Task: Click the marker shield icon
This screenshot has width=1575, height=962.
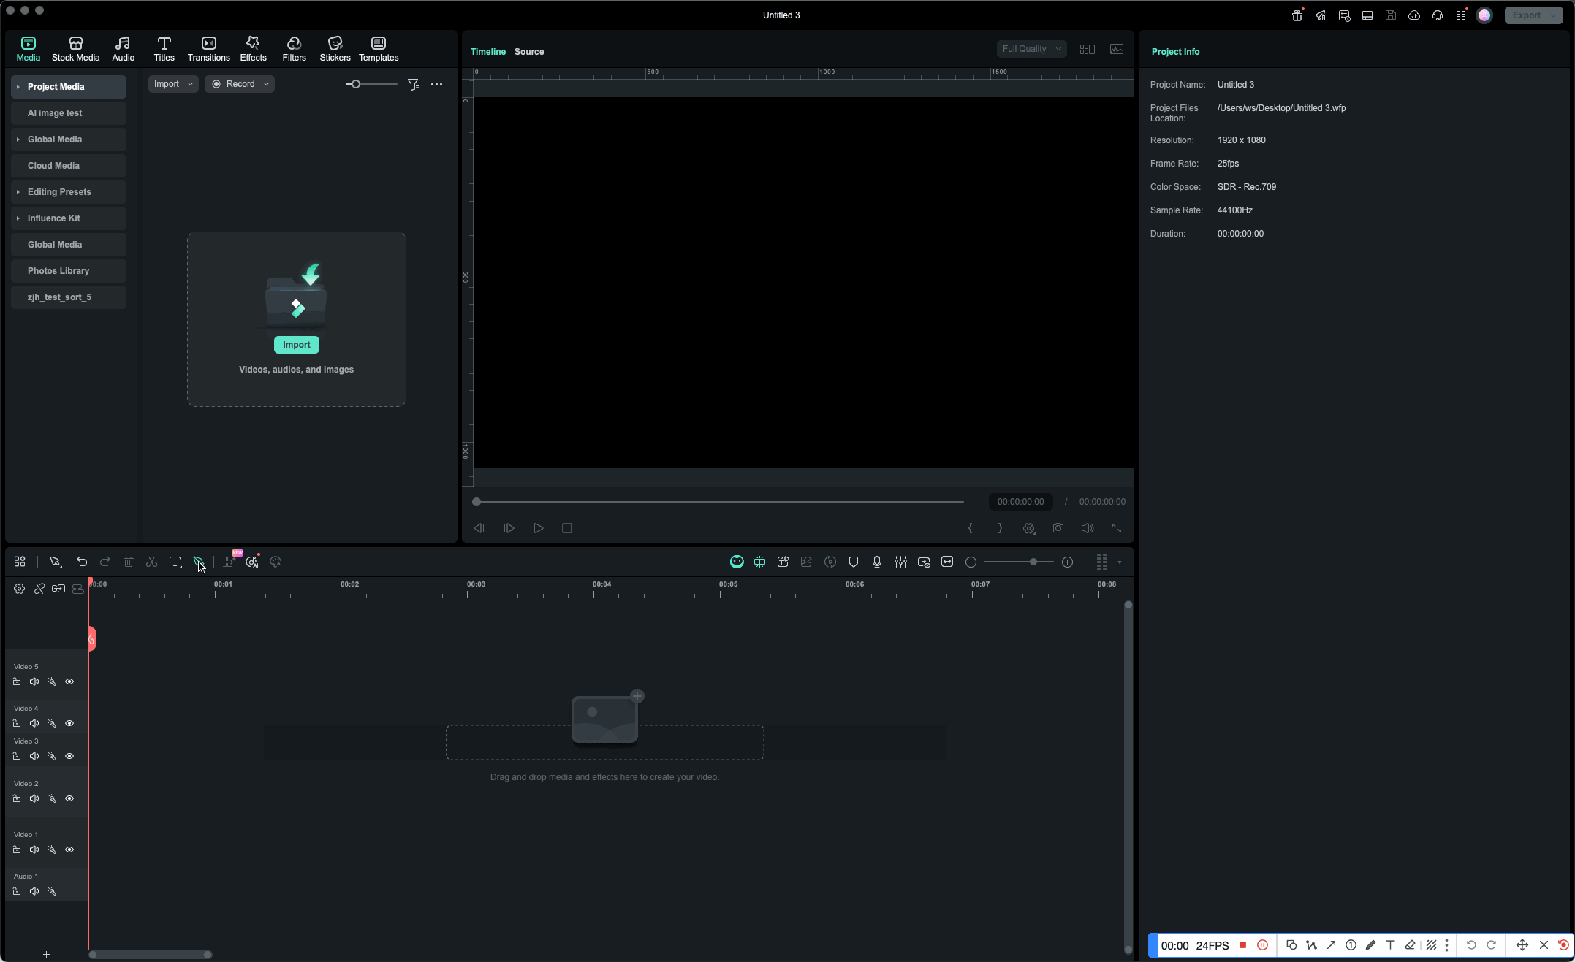Action: [854, 562]
